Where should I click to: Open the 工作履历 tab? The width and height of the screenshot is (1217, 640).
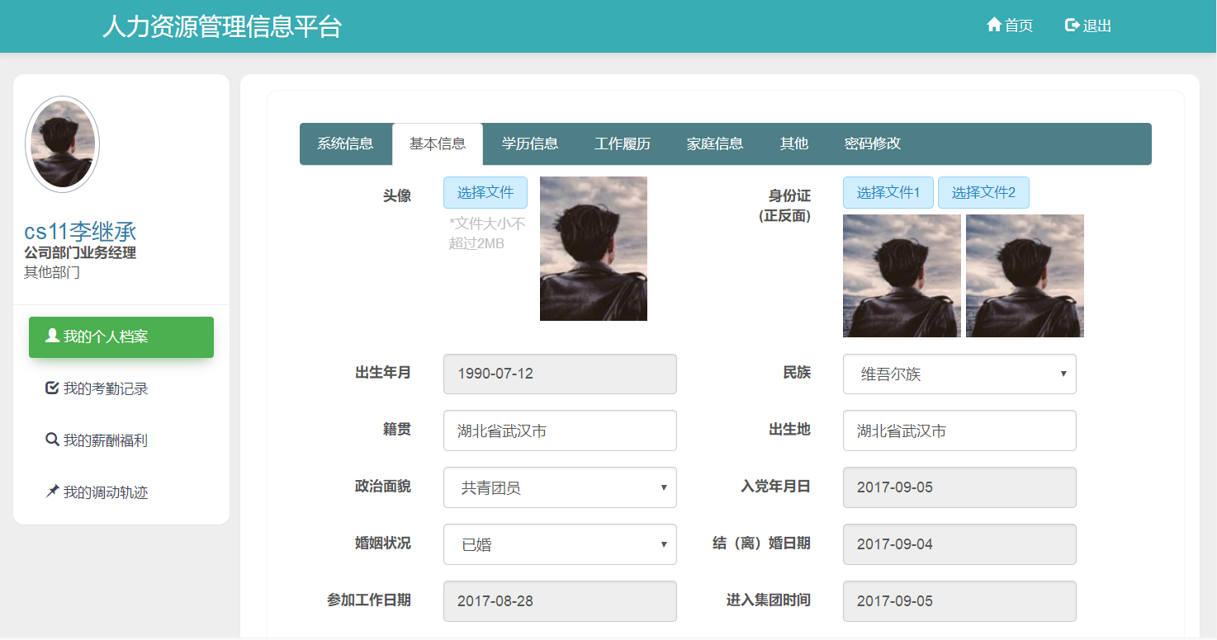point(623,144)
